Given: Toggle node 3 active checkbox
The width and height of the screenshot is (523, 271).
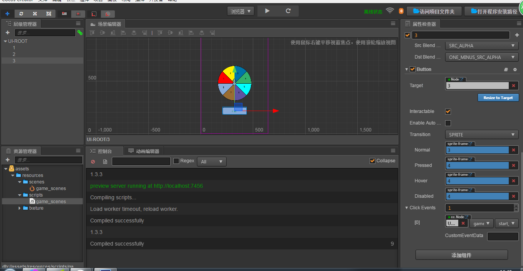Looking at the screenshot, I should pos(407,35).
